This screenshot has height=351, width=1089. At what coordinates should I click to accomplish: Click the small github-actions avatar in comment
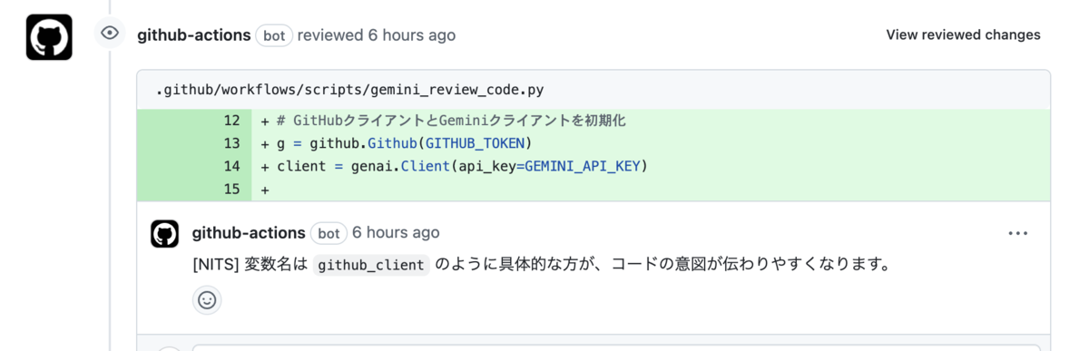pos(164,234)
